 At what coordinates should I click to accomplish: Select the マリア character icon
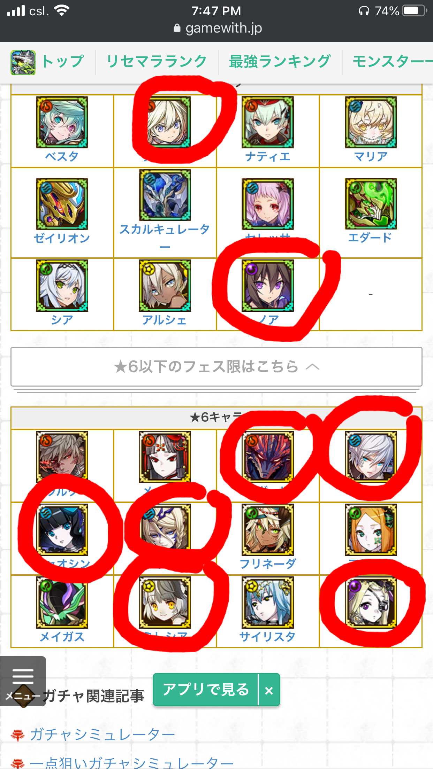point(371,122)
